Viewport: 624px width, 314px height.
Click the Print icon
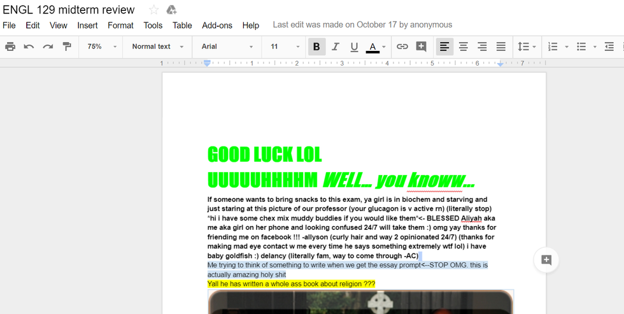pyautogui.click(x=10, y=46)
